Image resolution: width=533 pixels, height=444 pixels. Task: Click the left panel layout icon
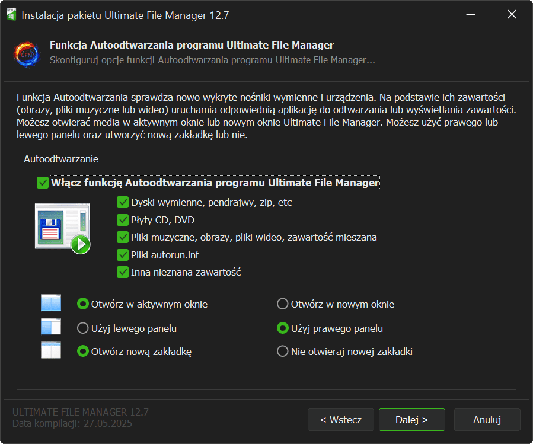pyautogui.click(x=51, y=328)
